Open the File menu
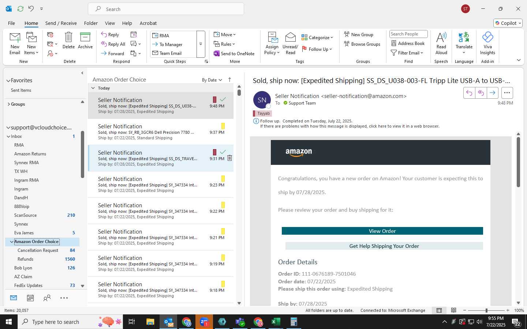The image size is (527, 329). (12, 23)
